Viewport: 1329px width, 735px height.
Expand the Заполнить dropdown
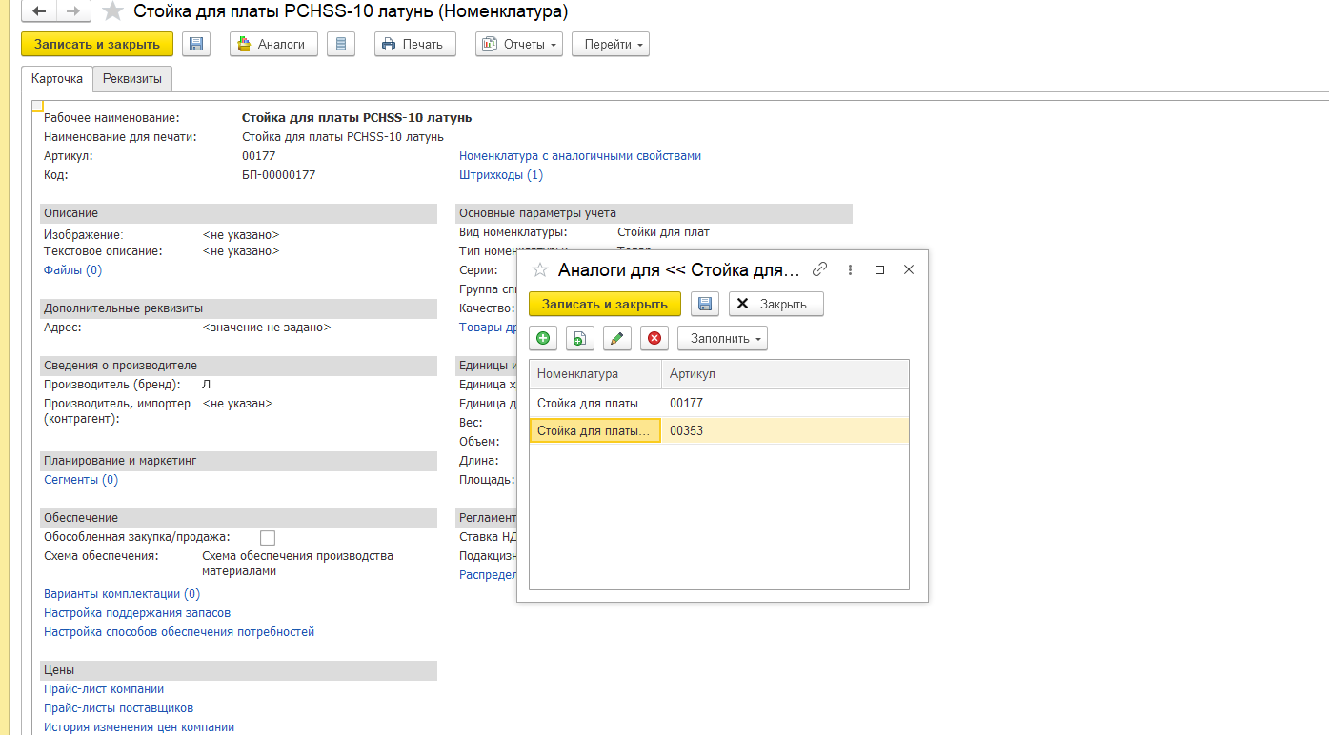(722, 338)
